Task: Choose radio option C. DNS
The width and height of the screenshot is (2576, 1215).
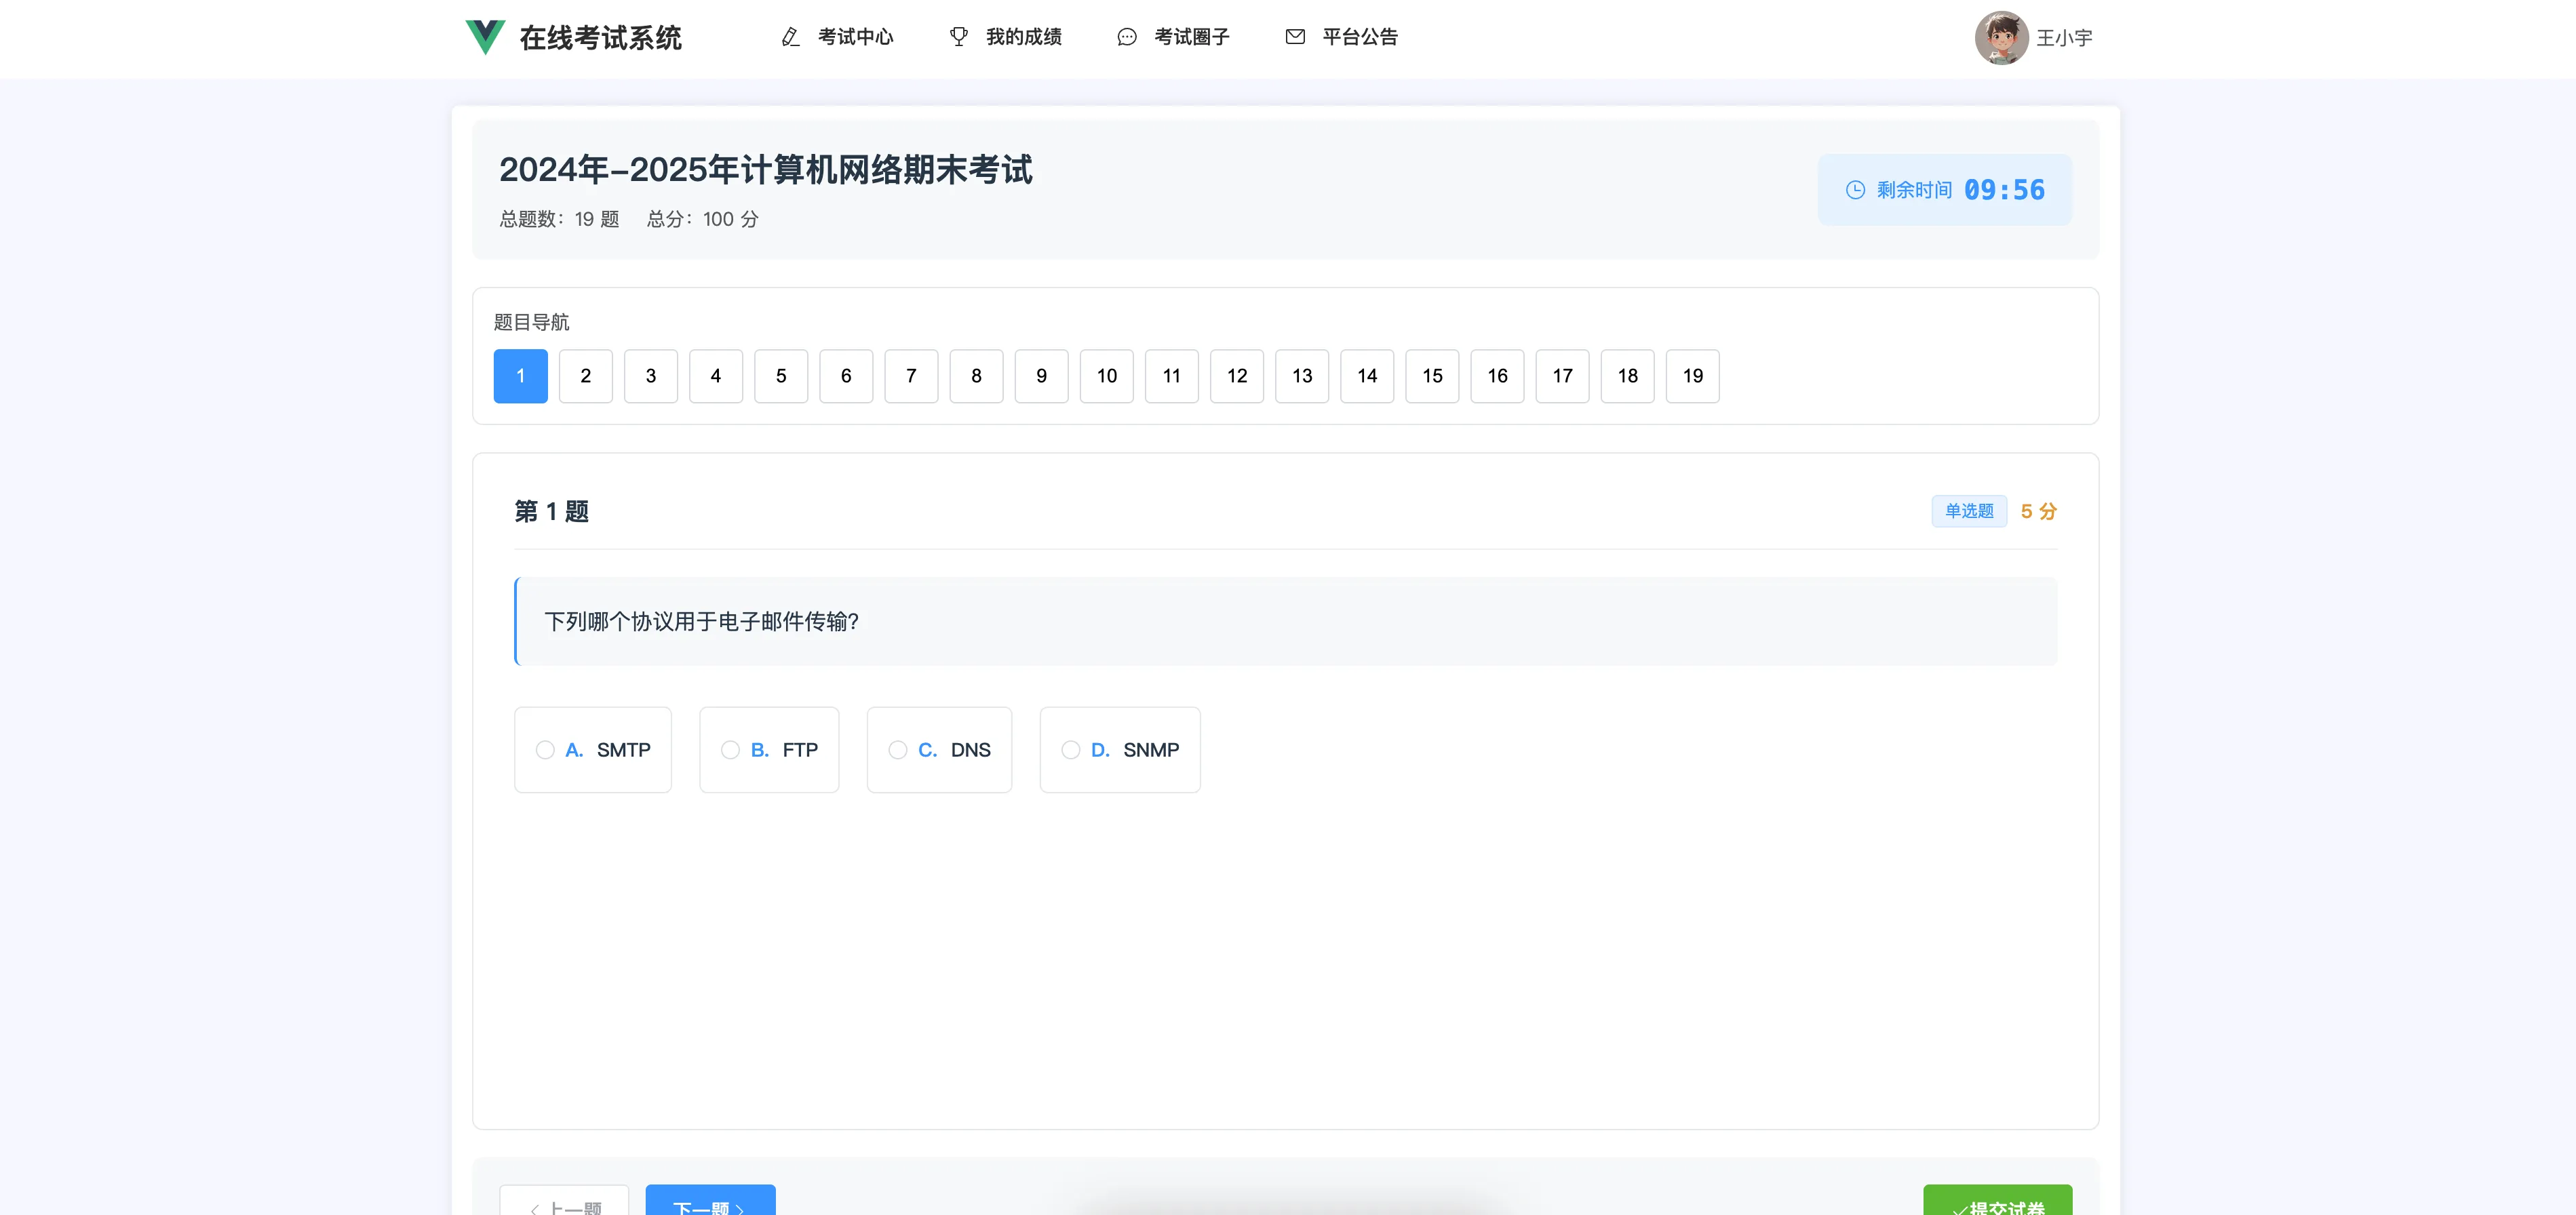Action: tap(898, 750)
